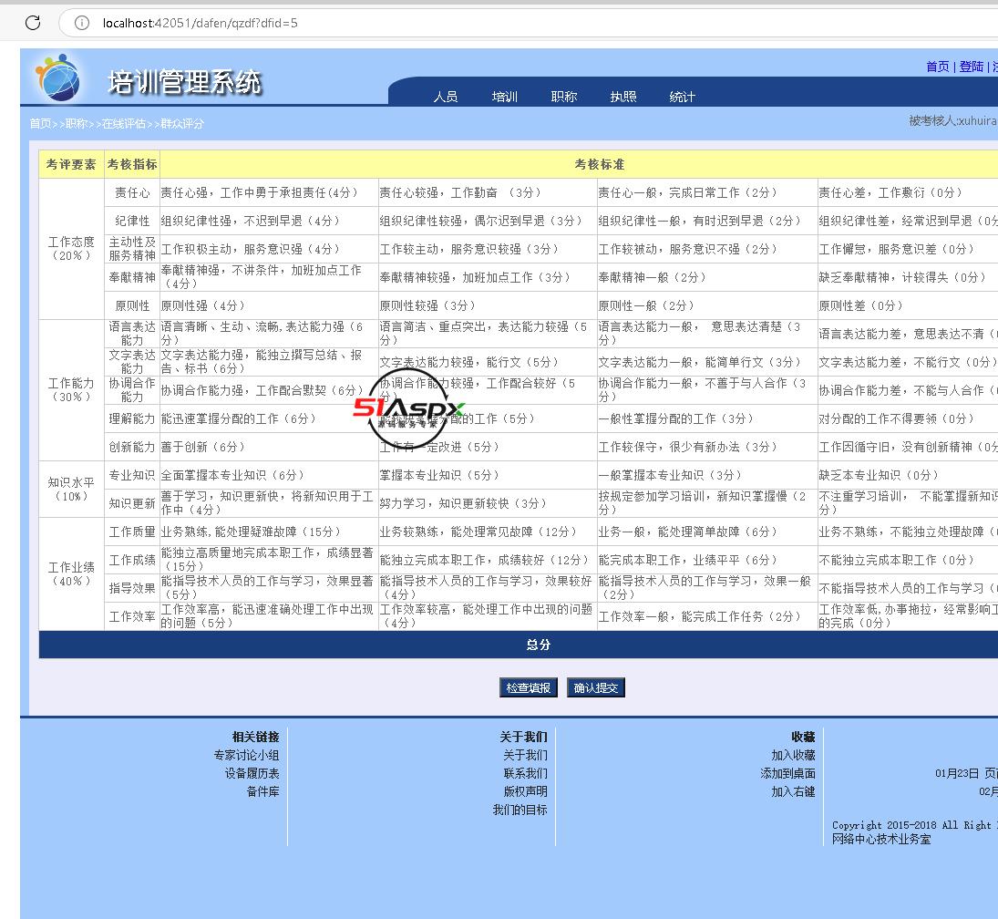Click the 培训管理系统 title text
998x919 pixels.
click(x=185, y=82)
